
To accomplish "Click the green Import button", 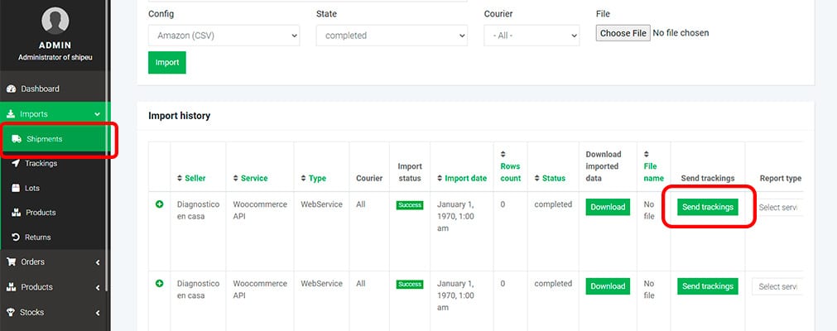I will point(167,62).
